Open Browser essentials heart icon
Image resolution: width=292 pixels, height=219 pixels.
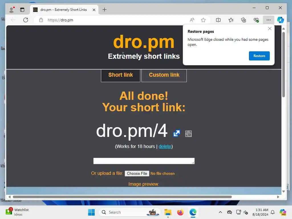pos(256,20)
